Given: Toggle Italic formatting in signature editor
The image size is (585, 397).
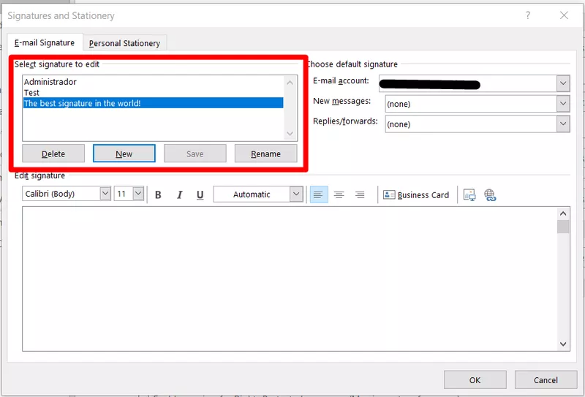Looking at the screenshot, I should coord(179,194).
